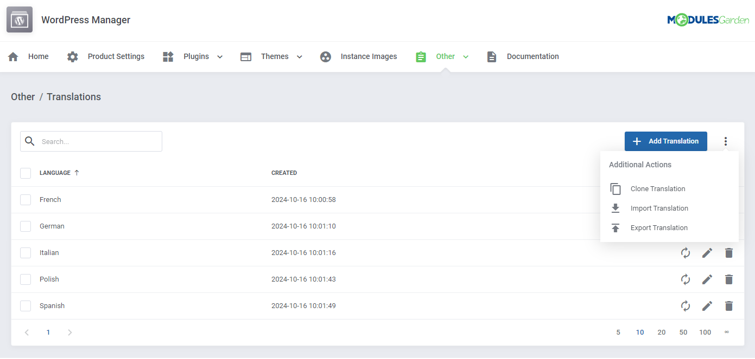The width and height of the screenshot is (755, 359).
Task: Choose Export Translation in the actions menu
Action: (659, 227)
